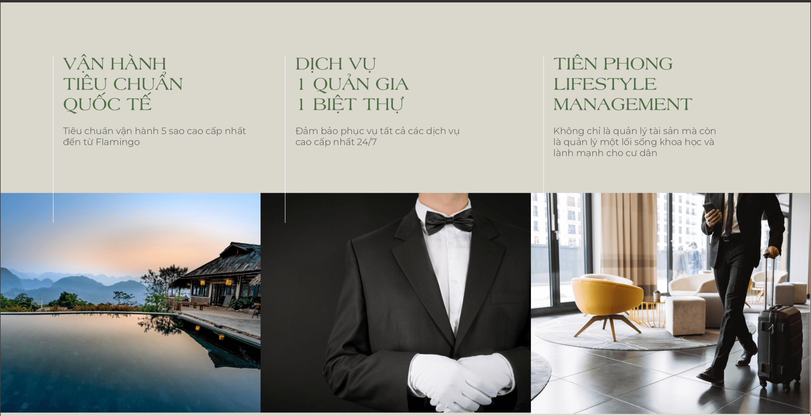The image size is (811, 416).
Task: Click the black rolling suitcase
Action: [780, 346]
